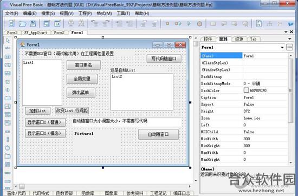Select the pointer arrow tool in toolbox
This screenshot has width=298, height=196.
pyautogui.click(x=8, y=40)
